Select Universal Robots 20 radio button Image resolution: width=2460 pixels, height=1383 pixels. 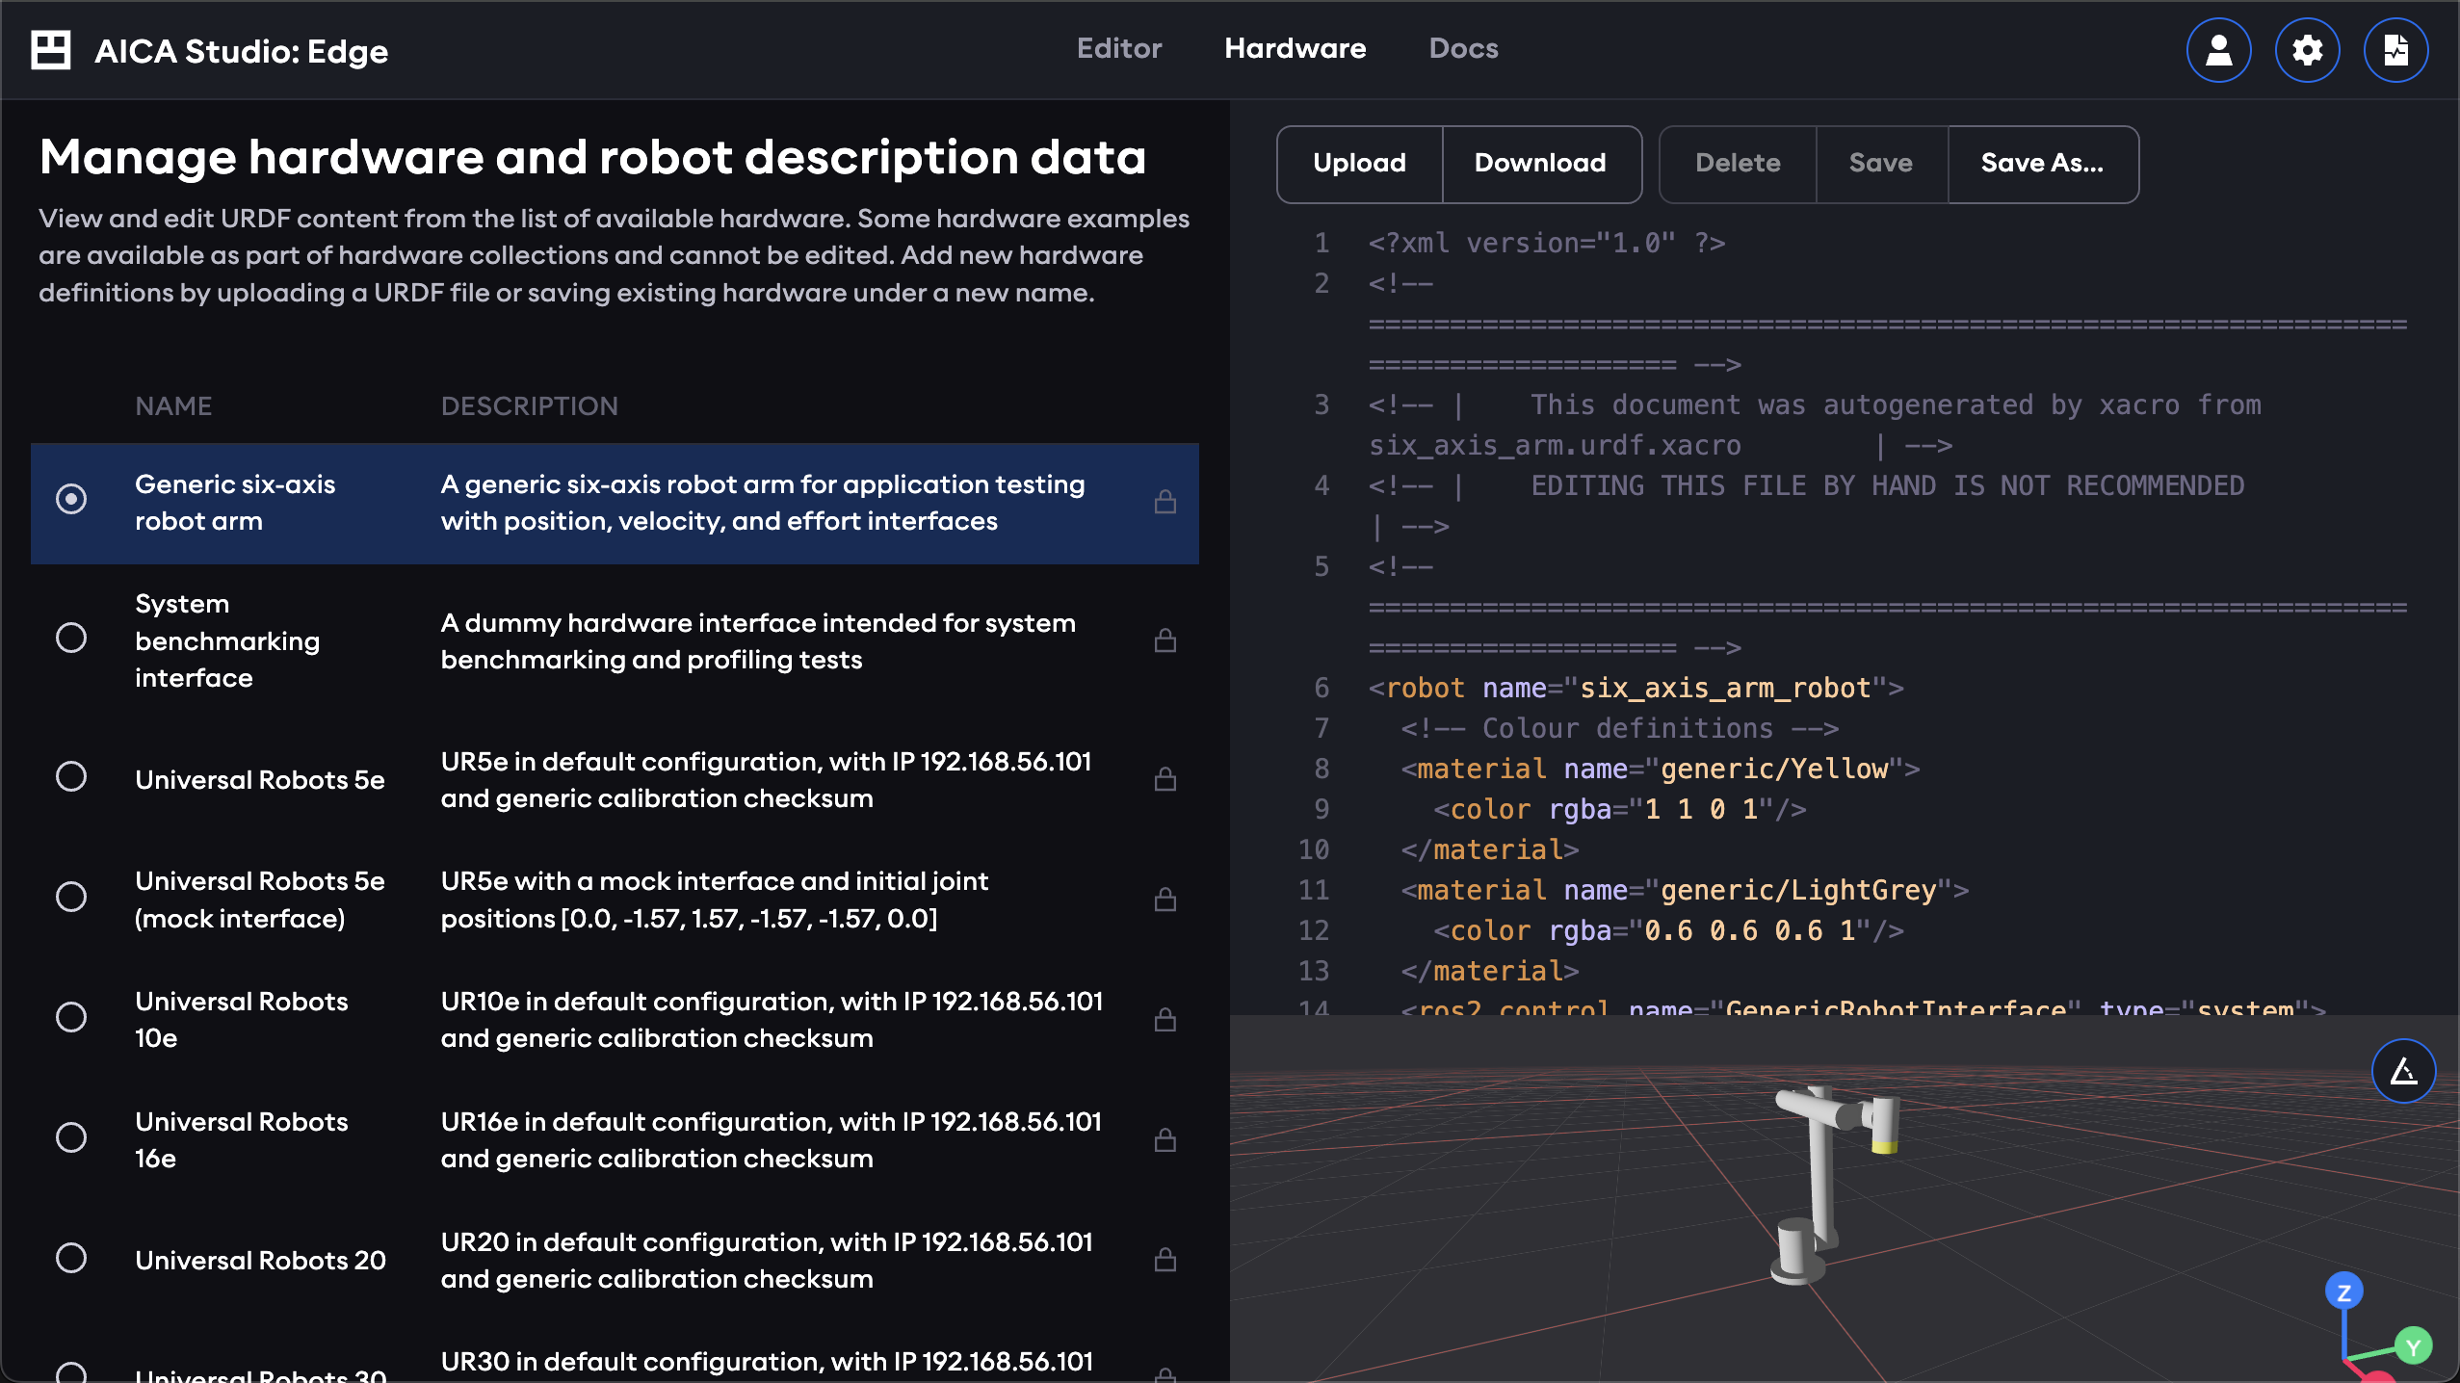71,1258
